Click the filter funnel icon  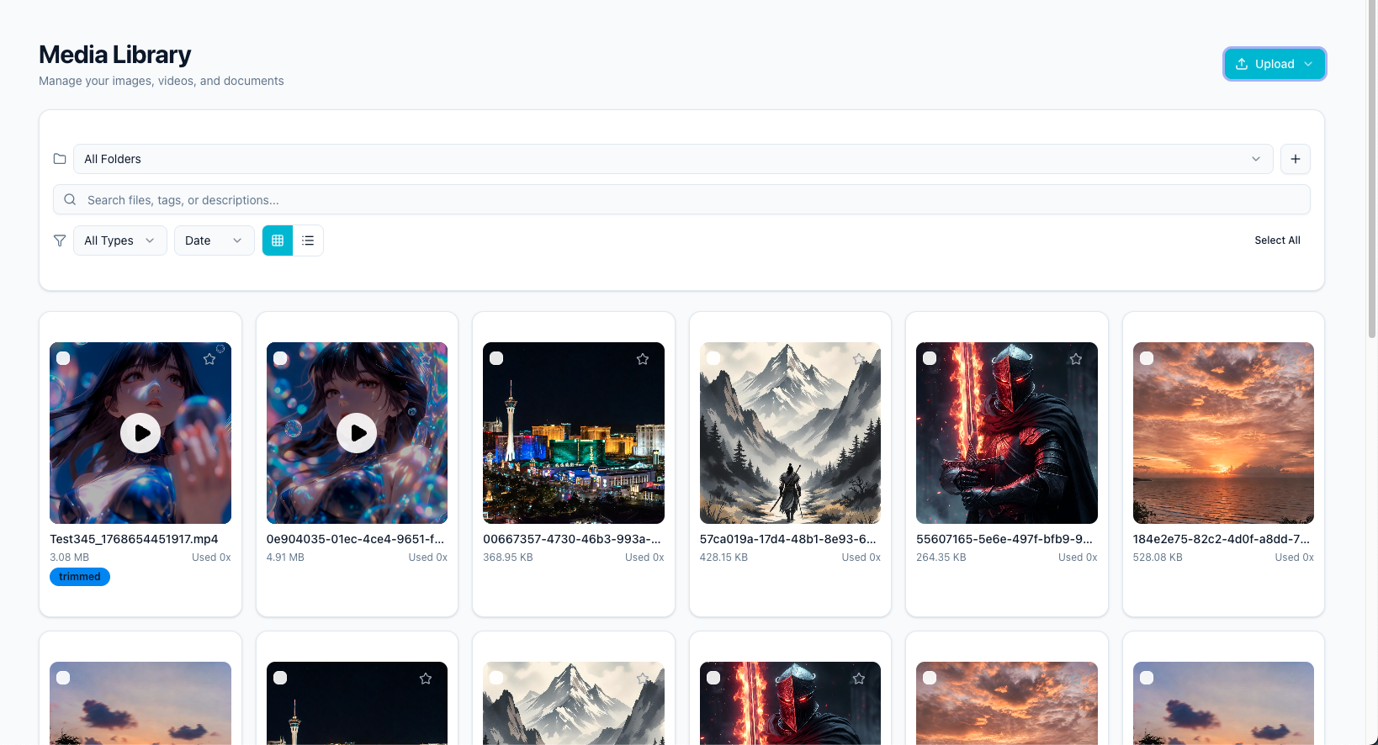pyautogui.click(x=60, y=240)
